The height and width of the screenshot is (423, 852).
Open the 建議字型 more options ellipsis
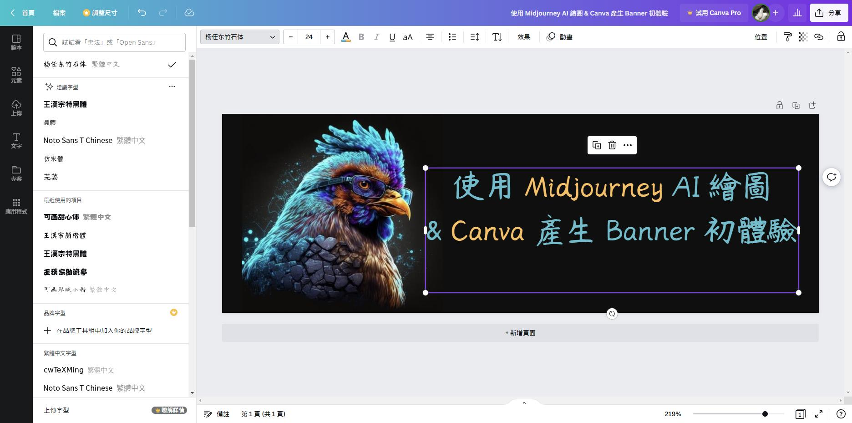(172, 87)
